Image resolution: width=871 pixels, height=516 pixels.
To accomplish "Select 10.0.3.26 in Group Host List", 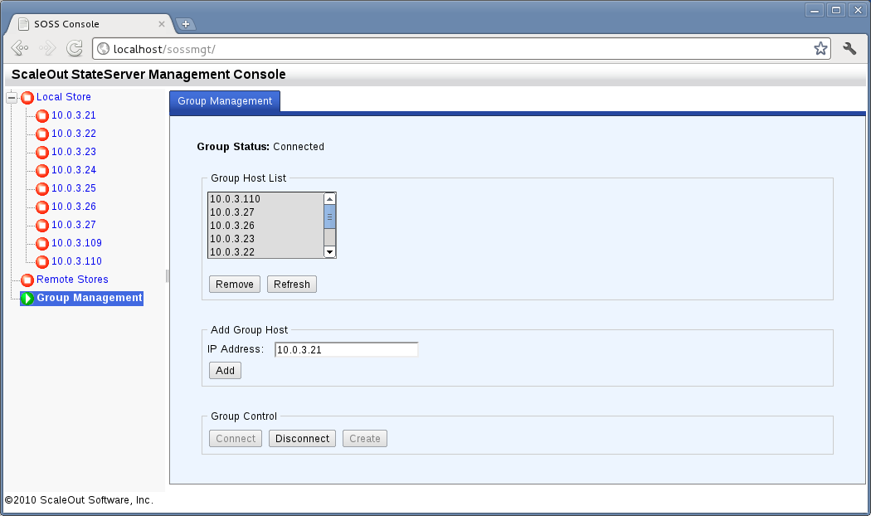I will click(x=265, y=226).
